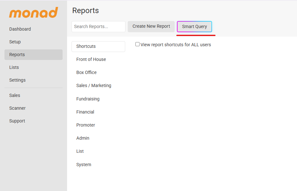Choose the Promoter report category
The height and width of the screenshot is (191, 297).
pyautogui.click(x=86, y=125)
